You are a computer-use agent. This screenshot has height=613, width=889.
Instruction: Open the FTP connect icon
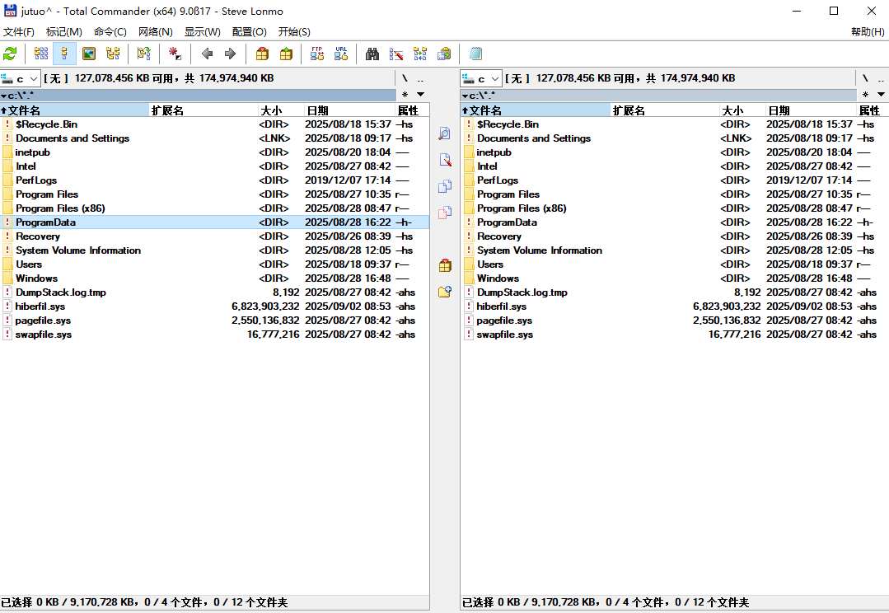(x=317, y=54)
